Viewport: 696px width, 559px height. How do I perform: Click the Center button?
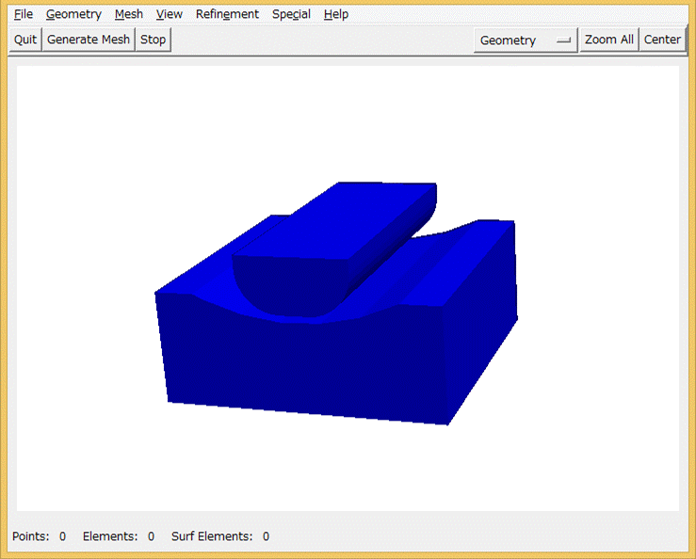click(662, 40)
